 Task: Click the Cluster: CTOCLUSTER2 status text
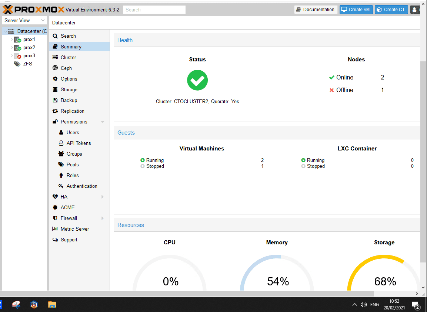click(197, 101)
